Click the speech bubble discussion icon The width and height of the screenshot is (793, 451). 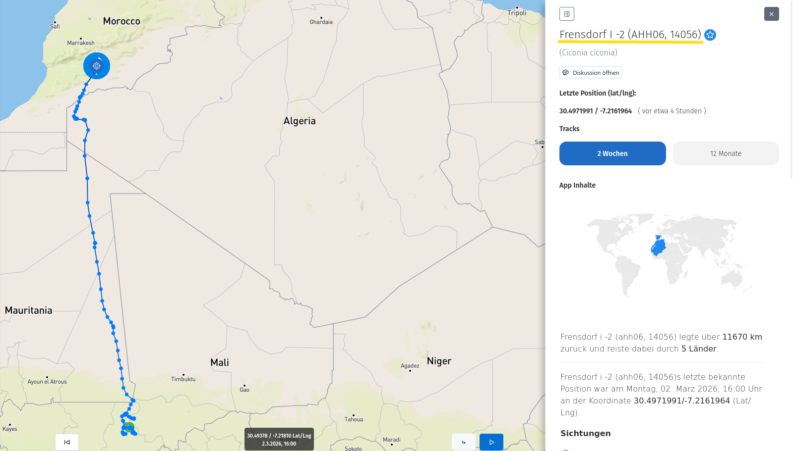pyautogui.click(x=565, y=73)
